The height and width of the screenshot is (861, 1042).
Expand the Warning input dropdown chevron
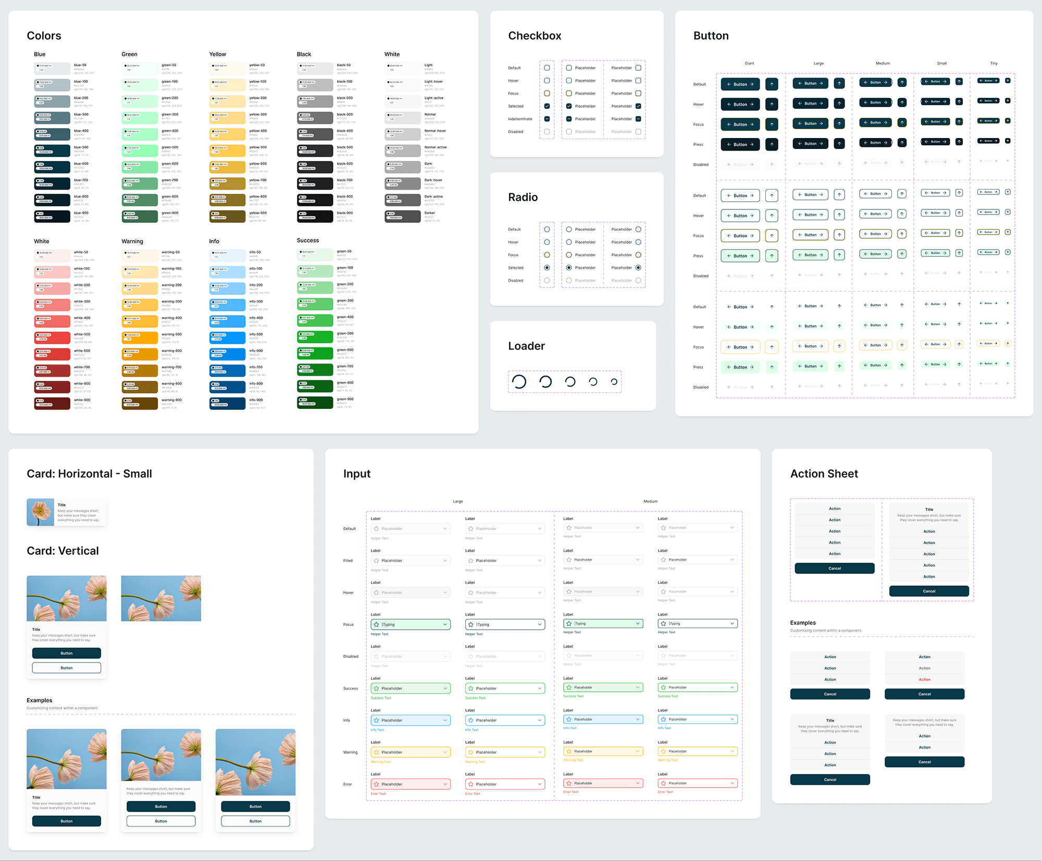(x=445, y=752)
